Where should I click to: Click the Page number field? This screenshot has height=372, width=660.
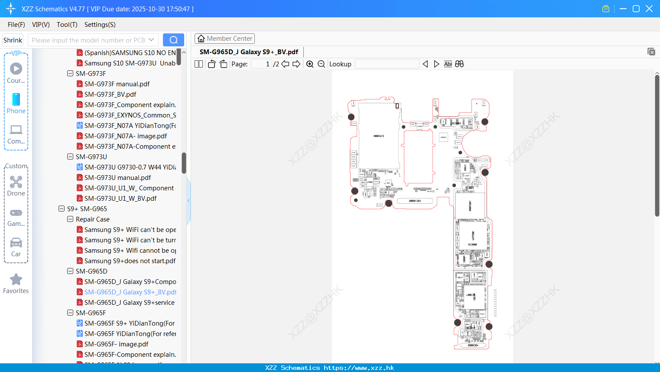261,64
